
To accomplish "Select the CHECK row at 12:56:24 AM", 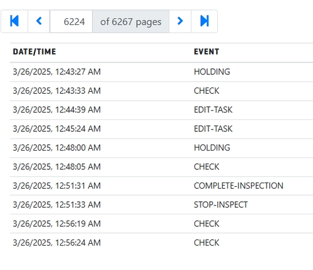I will click(162, 242).
